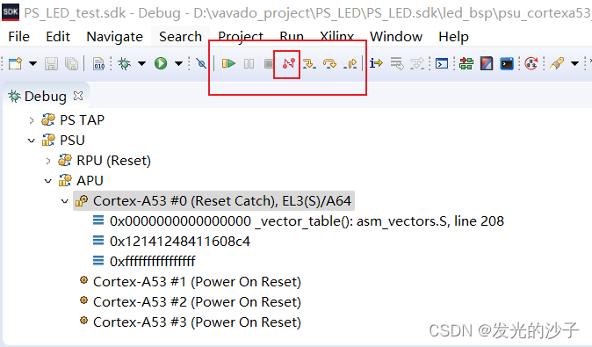Click the New wizard icon

pos(16,63)
